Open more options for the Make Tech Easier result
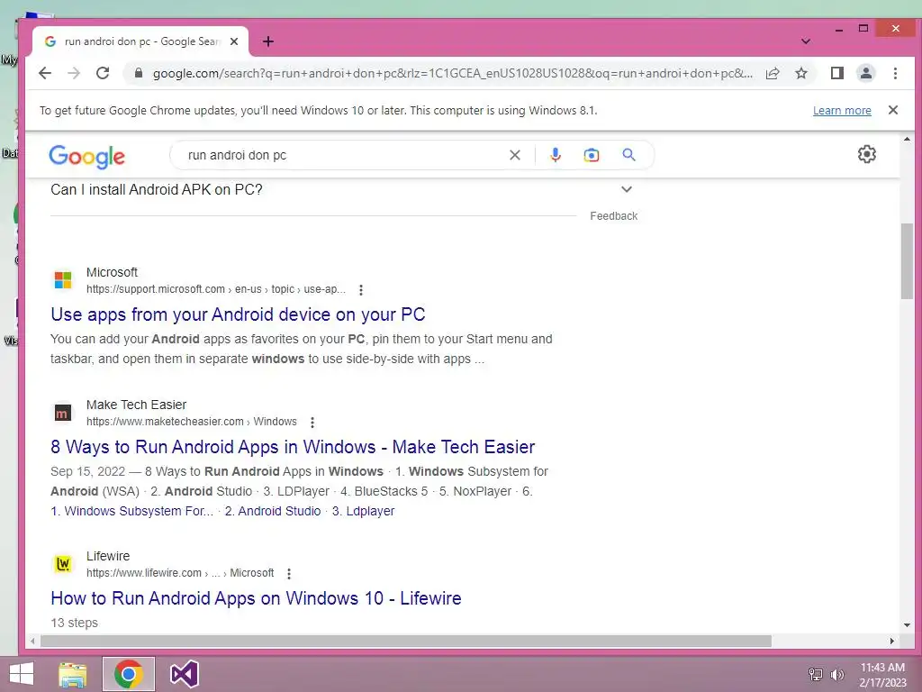This screenshot has width=922, height=692. click(x=312, y=422)
